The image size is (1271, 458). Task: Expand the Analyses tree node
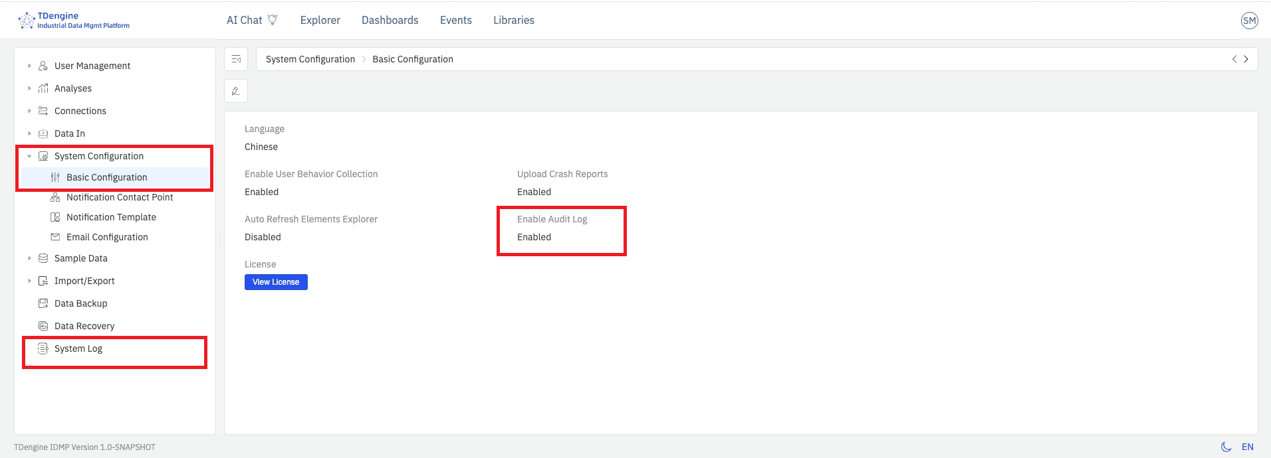pyautogui.click(x=29, y=88)
